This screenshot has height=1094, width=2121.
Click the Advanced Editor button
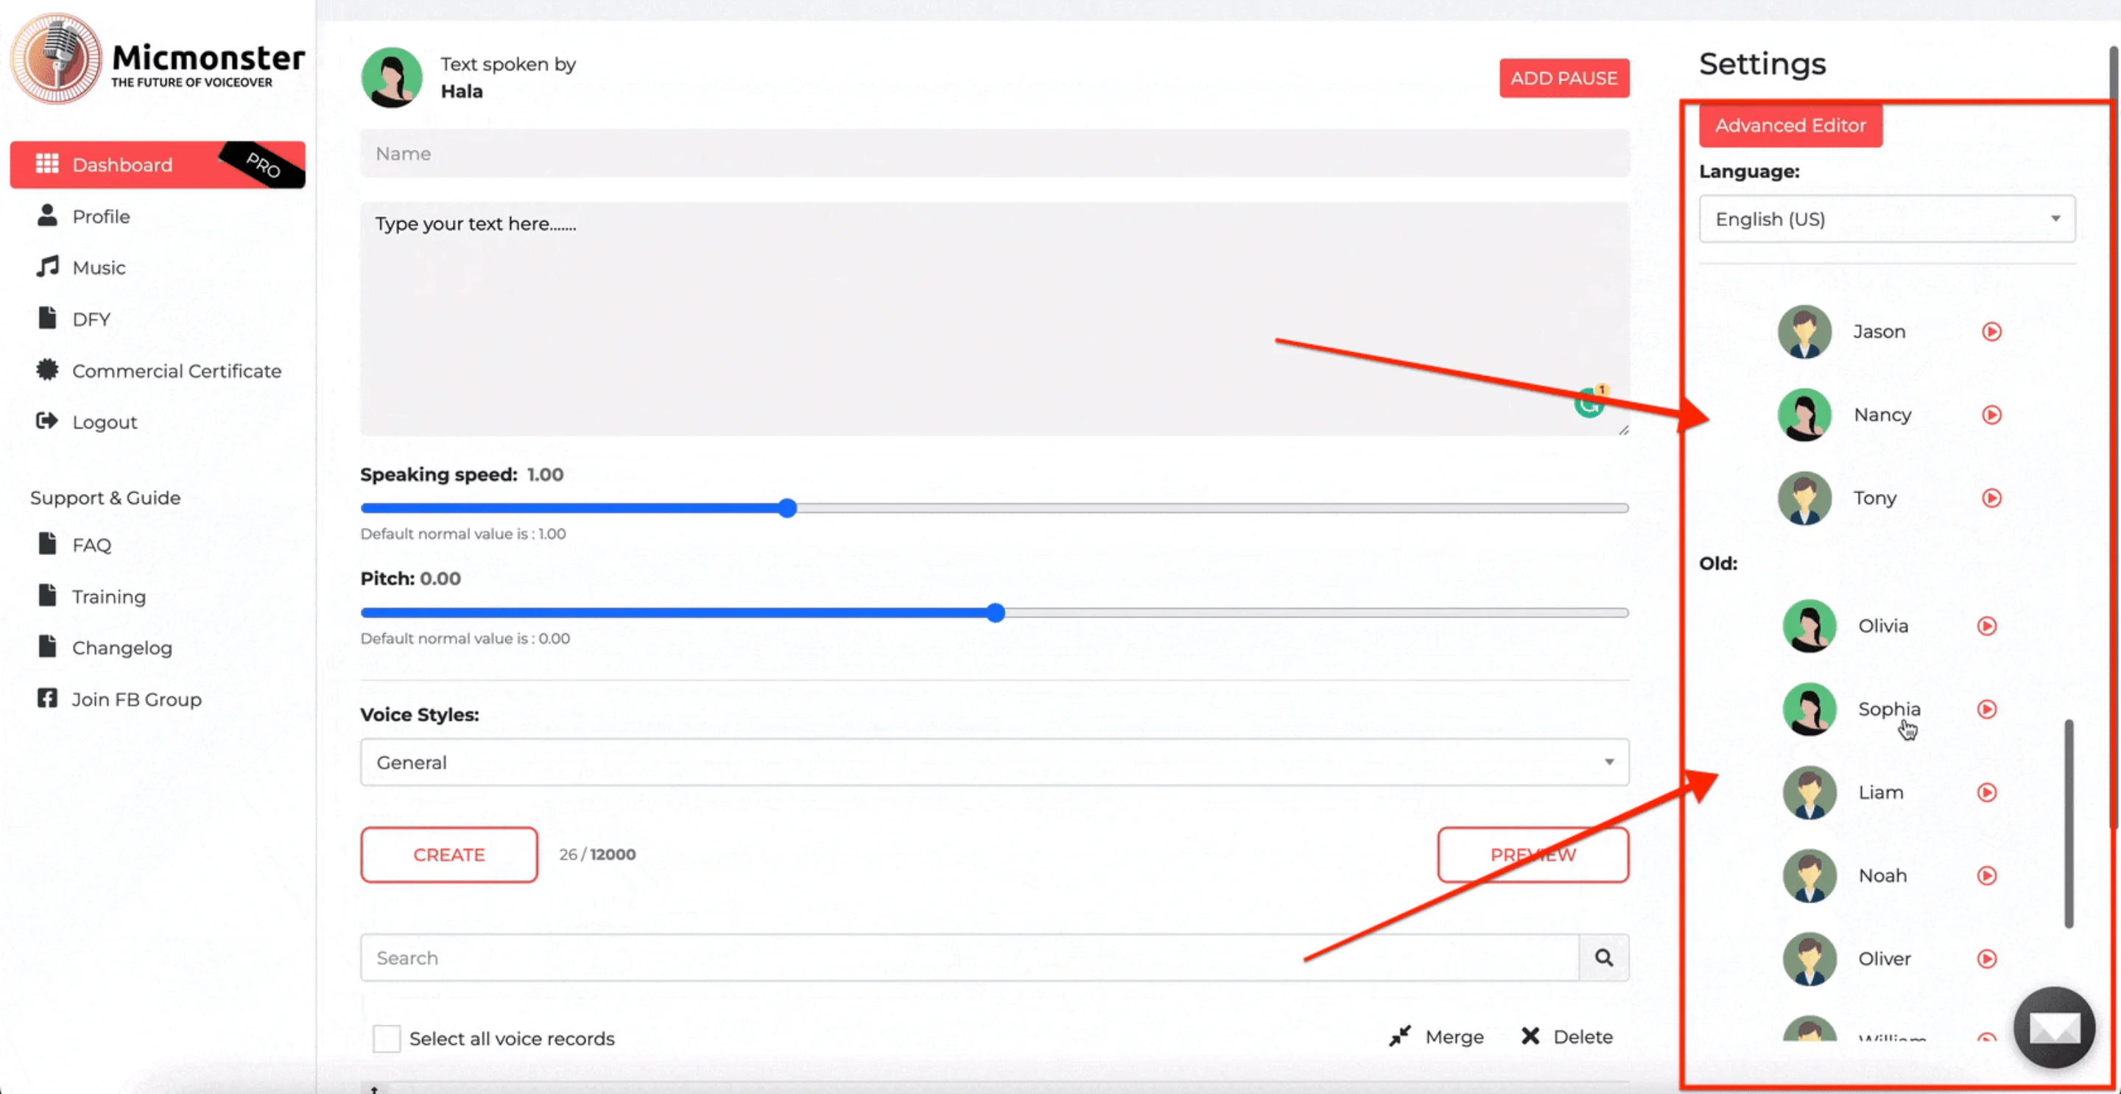coord(1790,125)
